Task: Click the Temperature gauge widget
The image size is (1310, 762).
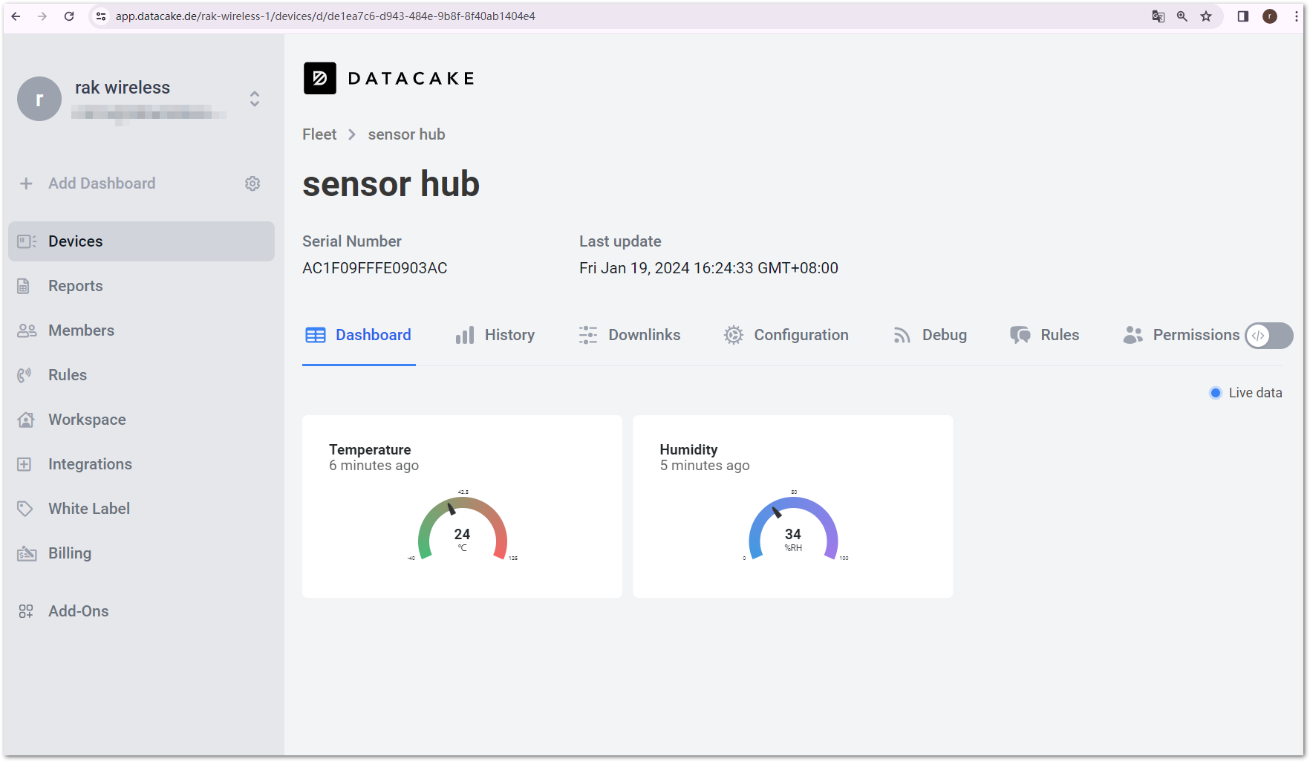Action: [x=462, y=507]
